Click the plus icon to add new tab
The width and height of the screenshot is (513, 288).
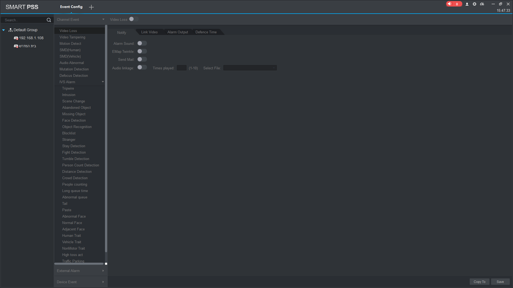coord(91,7)
